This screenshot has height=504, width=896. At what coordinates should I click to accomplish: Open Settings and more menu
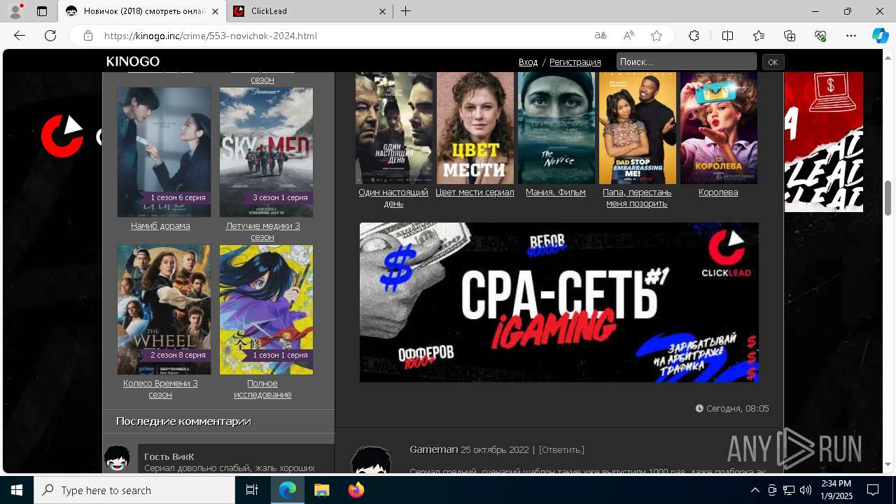coord(851,36)
